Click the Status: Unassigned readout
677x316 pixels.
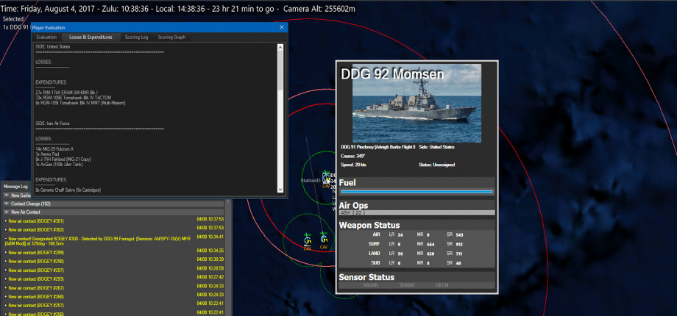click(436, 165)
